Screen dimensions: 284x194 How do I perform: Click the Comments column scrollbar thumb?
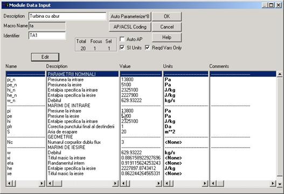[x=220, y=184]
